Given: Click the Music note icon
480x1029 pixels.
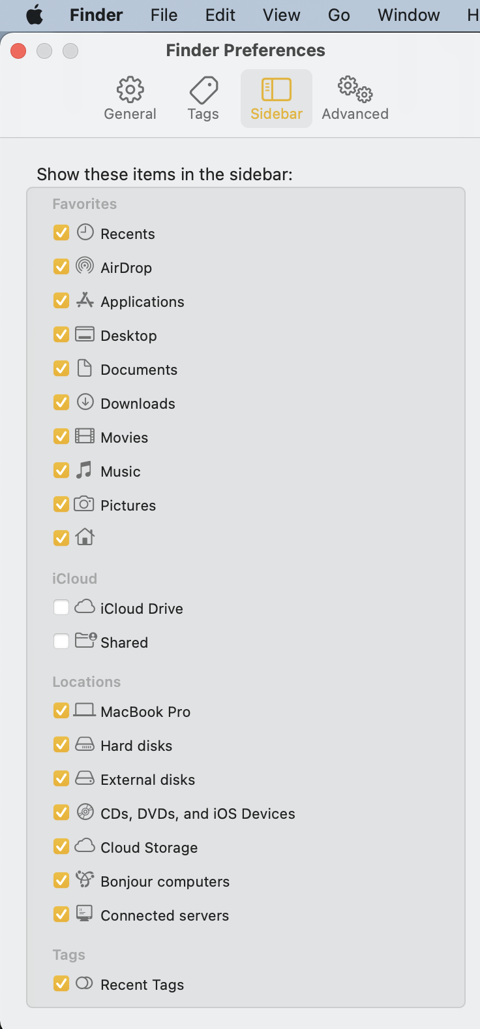Looking at the screenshot, I should pos(84,470).
